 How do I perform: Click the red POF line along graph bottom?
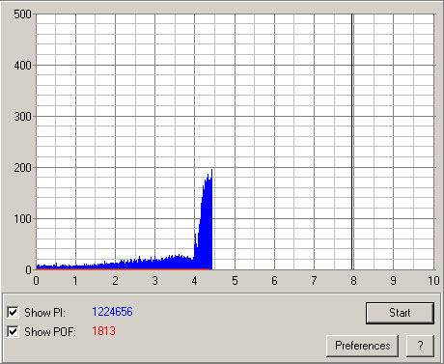(x=124, y=268)
